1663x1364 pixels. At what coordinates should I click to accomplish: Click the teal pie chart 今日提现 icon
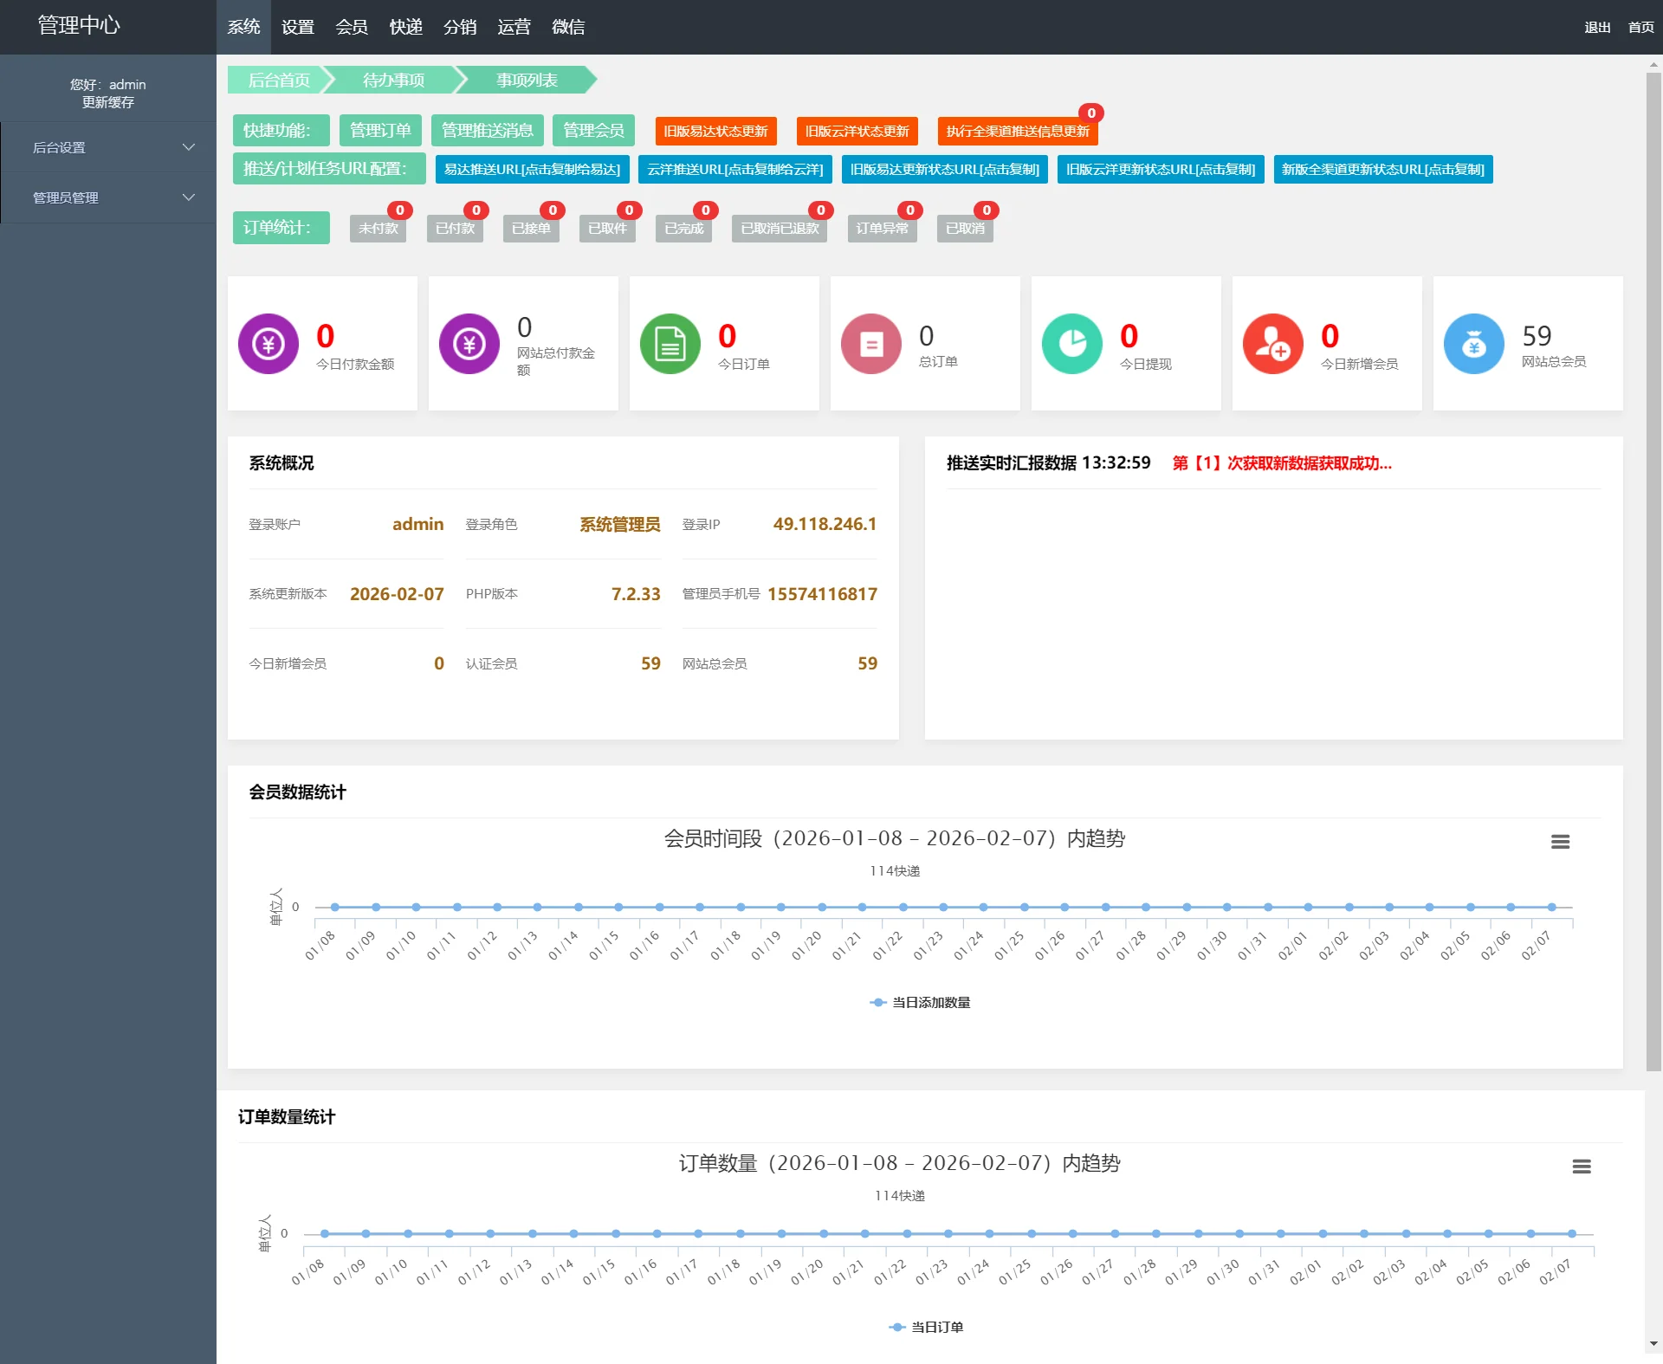(1072, 344)
